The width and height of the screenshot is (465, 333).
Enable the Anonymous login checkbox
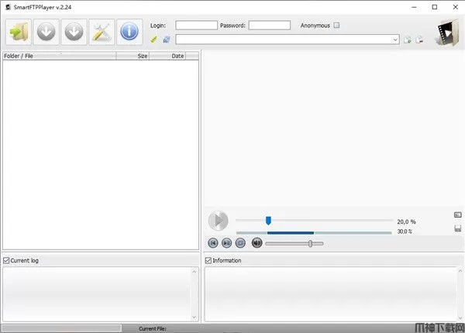[336, 26]
